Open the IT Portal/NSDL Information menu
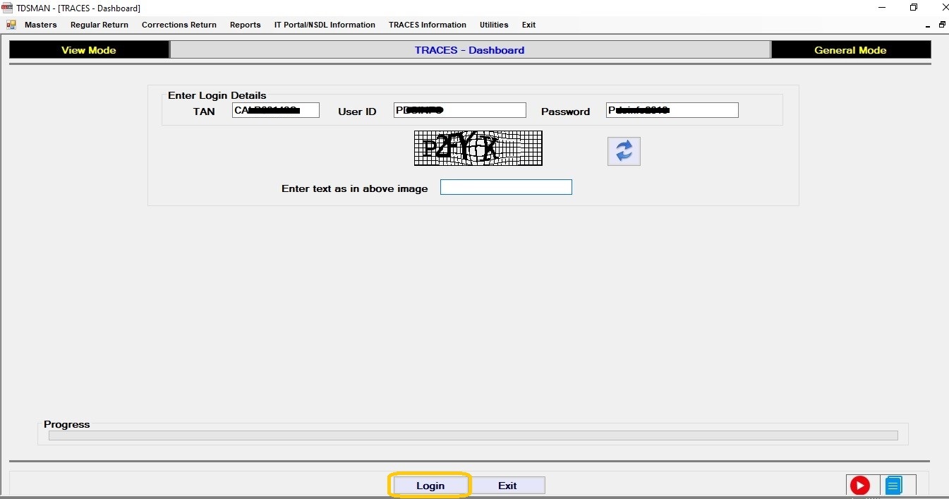Viewport: 949px width, 499px height. pyautogui.click(x=325, y=25)
